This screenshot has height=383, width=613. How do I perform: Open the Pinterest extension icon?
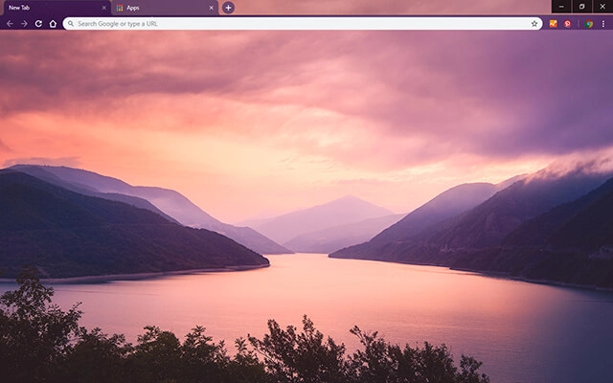click(568, 24)
